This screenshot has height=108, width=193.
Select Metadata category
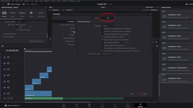(71, 45)
